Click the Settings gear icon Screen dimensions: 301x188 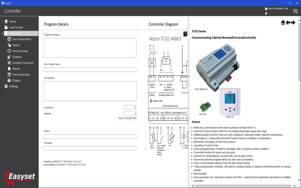pos(6,86)
